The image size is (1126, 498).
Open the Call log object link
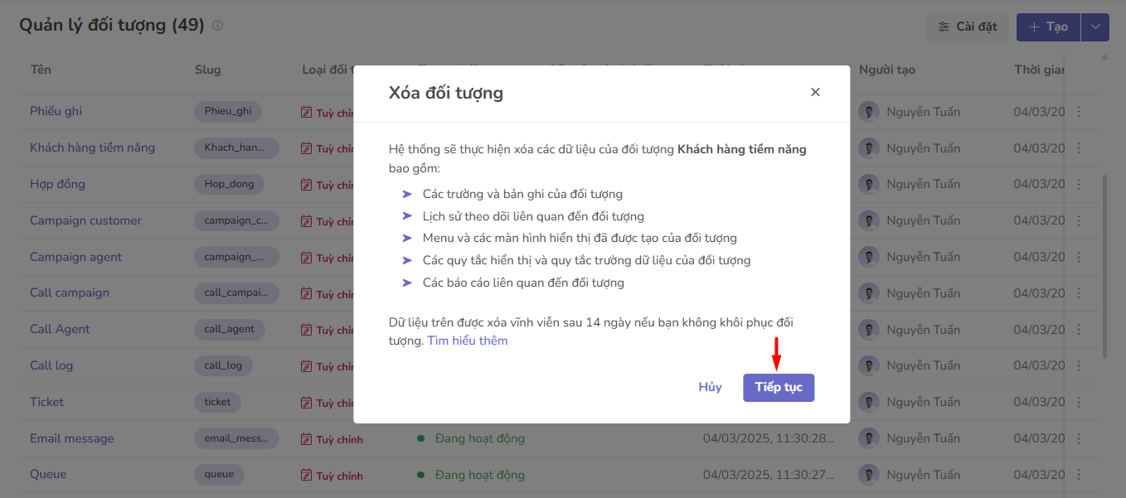[51, 365]
